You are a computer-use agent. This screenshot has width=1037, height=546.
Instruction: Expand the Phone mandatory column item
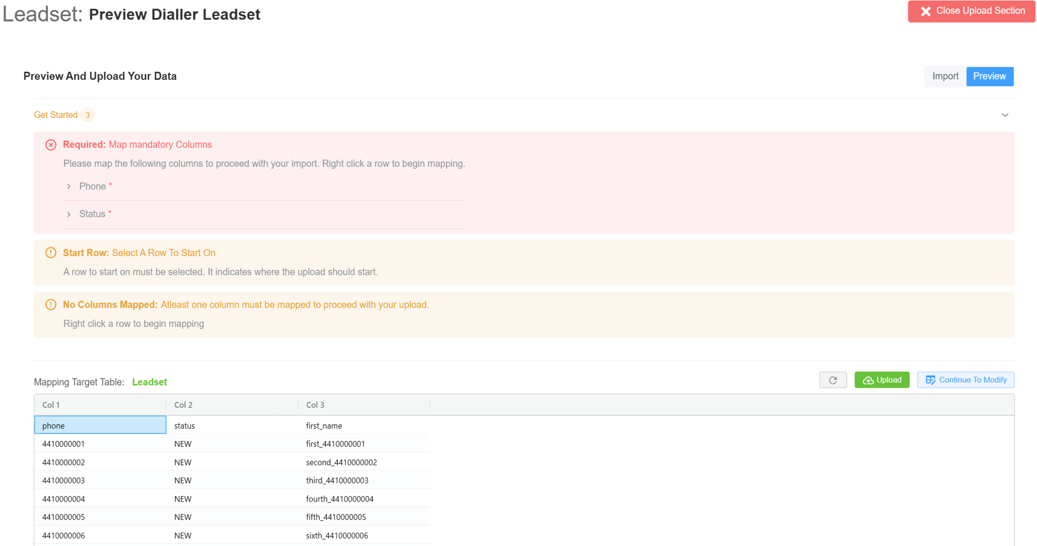pyautogui.click(x=69, y=186)
